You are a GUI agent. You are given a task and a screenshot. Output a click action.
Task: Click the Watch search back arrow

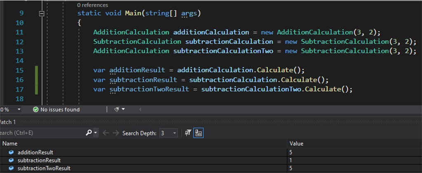[105, 133]
